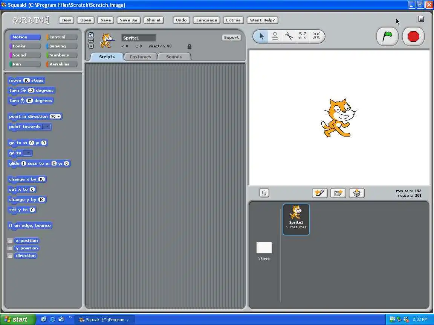Select the Pen block category
This screenshot has width=434, height=325.
click(25, 64)
